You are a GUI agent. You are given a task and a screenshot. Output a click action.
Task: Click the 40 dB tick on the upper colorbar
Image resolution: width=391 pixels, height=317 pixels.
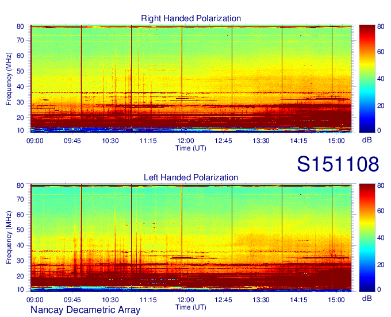coord(381,79)
